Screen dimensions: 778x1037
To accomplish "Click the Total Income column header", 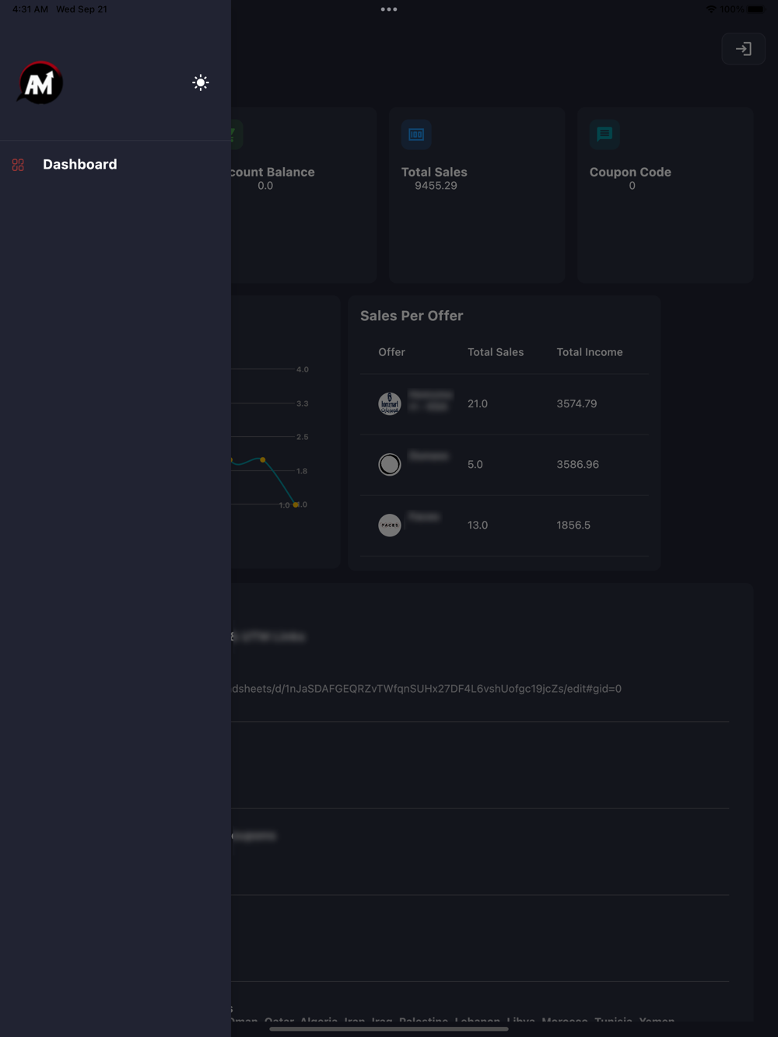I will (x=590, y=352).
